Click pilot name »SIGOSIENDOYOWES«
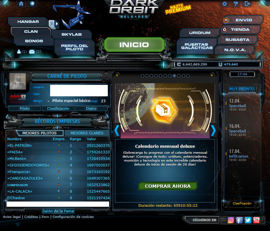 pos(28,165)
